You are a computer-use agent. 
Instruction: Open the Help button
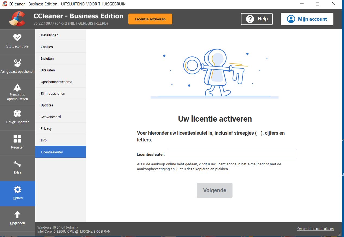[x=256, y=19]
